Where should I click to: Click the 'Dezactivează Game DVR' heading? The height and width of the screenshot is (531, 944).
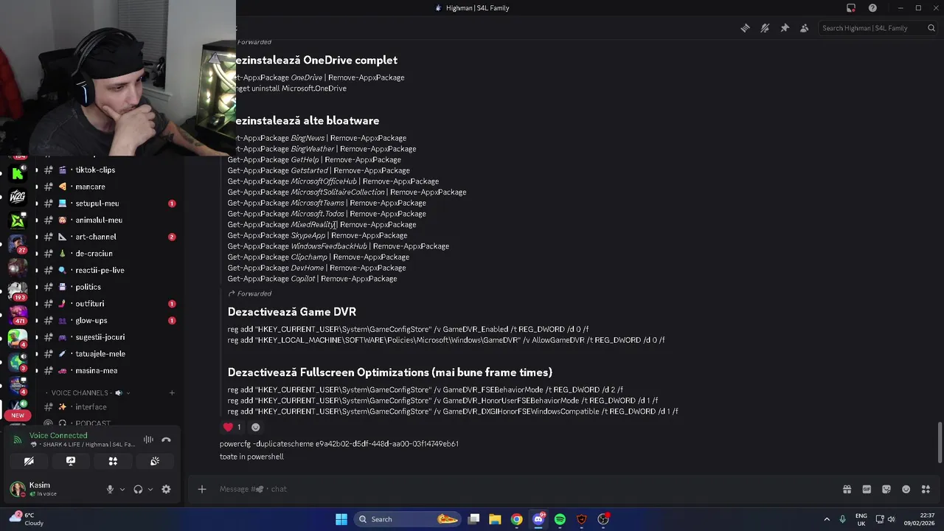(x=292, y=312)
